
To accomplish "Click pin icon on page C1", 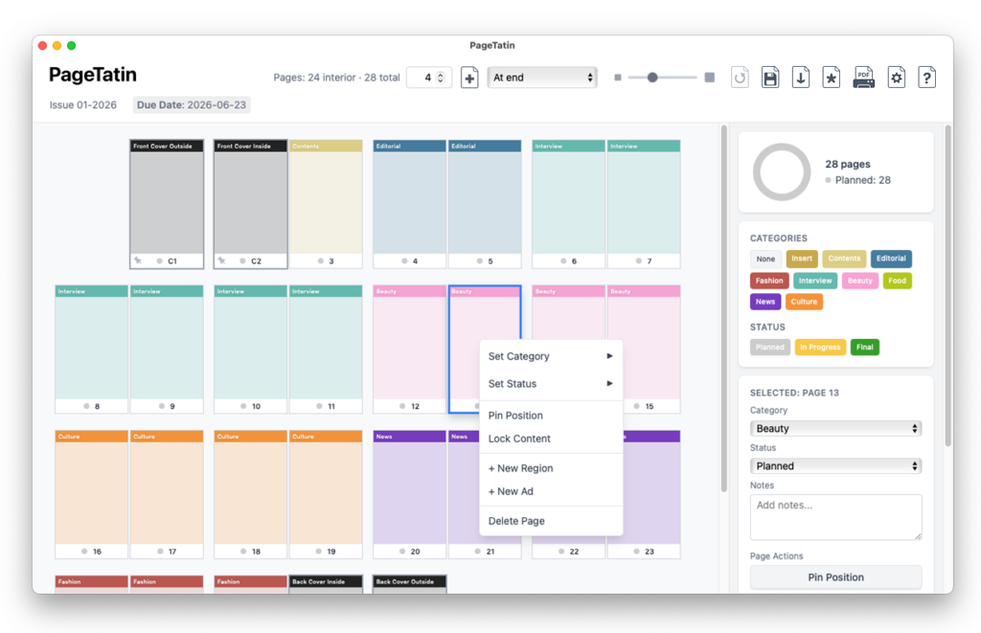I will click(138, 260).
